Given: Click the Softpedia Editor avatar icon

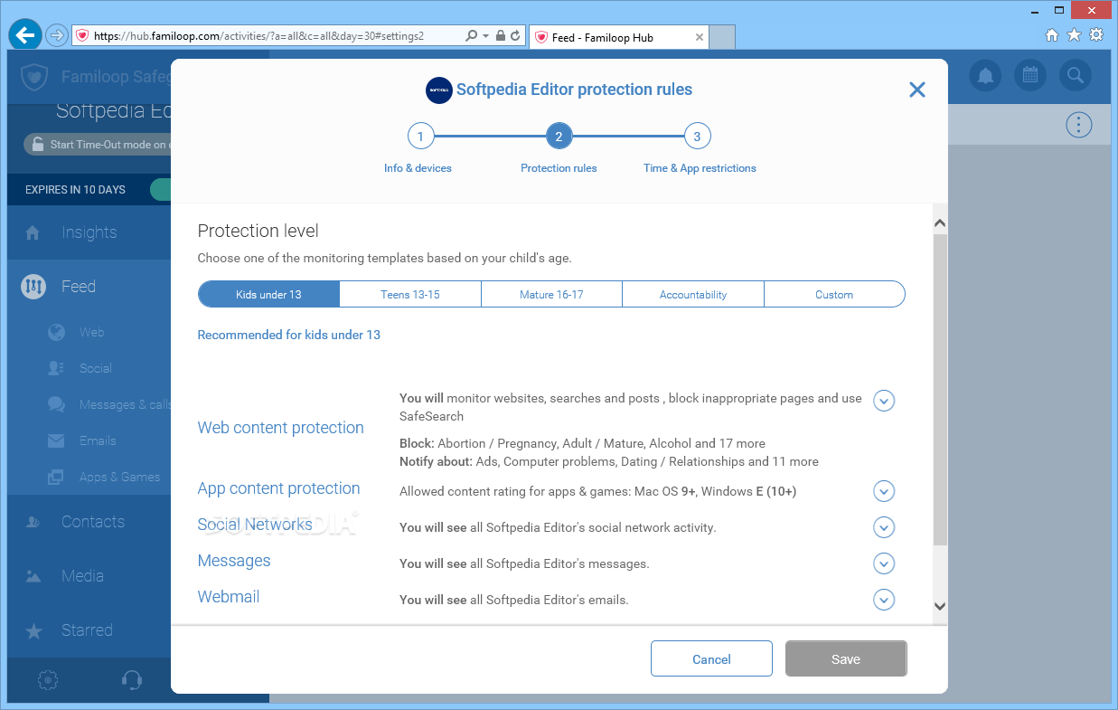Looking at the screenshot, I should click(438, 90).
